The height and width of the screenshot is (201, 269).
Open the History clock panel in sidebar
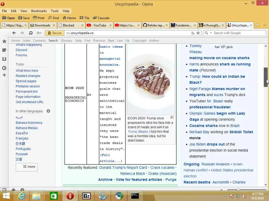click(x=4, y=68)
